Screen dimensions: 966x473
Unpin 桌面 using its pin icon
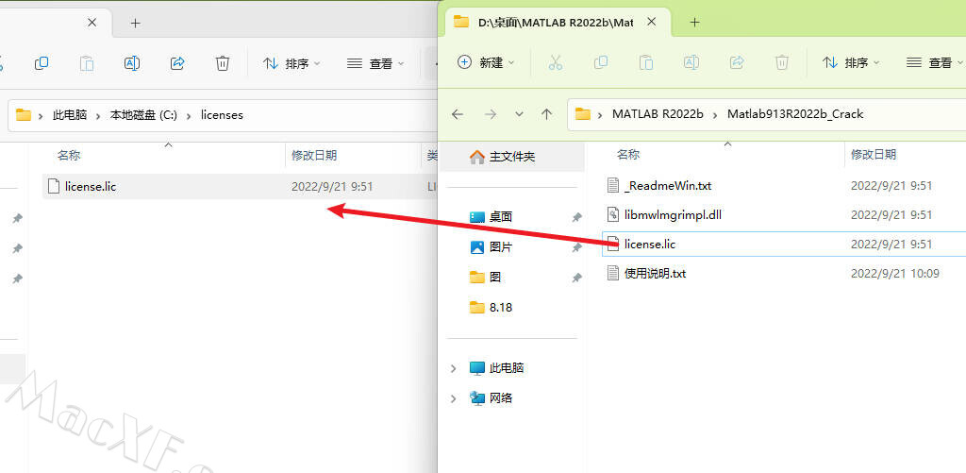[576, 217]
